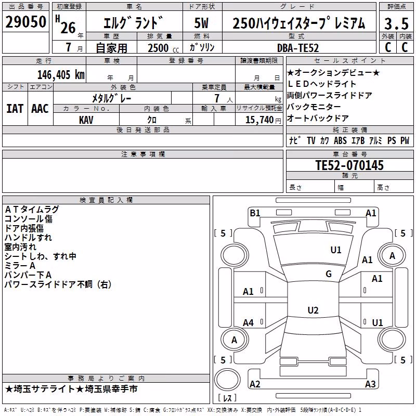Click the B1 damage mark on the diagram
The height and width of the screenshot is (416, 416).
(x=255, y=213)
